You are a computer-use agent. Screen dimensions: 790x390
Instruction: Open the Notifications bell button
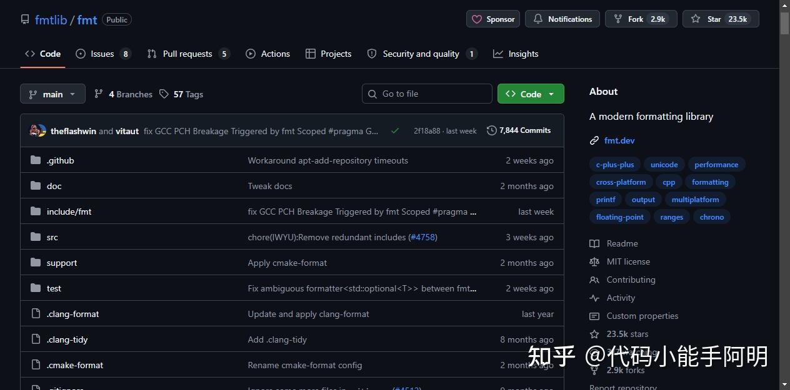(x=562, y=19)
